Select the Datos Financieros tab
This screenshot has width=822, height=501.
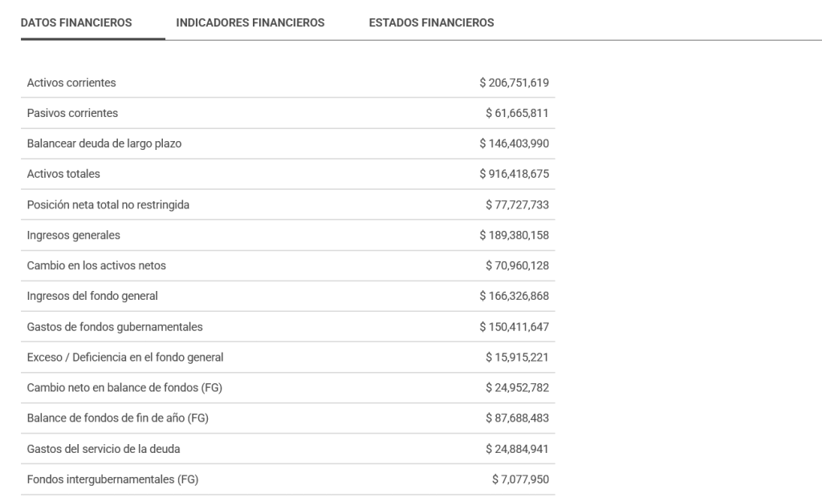76,22
